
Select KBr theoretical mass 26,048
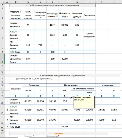coord(40,120)
